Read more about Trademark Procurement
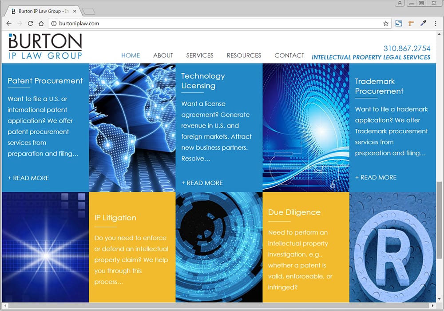 (x=376, y=178)
